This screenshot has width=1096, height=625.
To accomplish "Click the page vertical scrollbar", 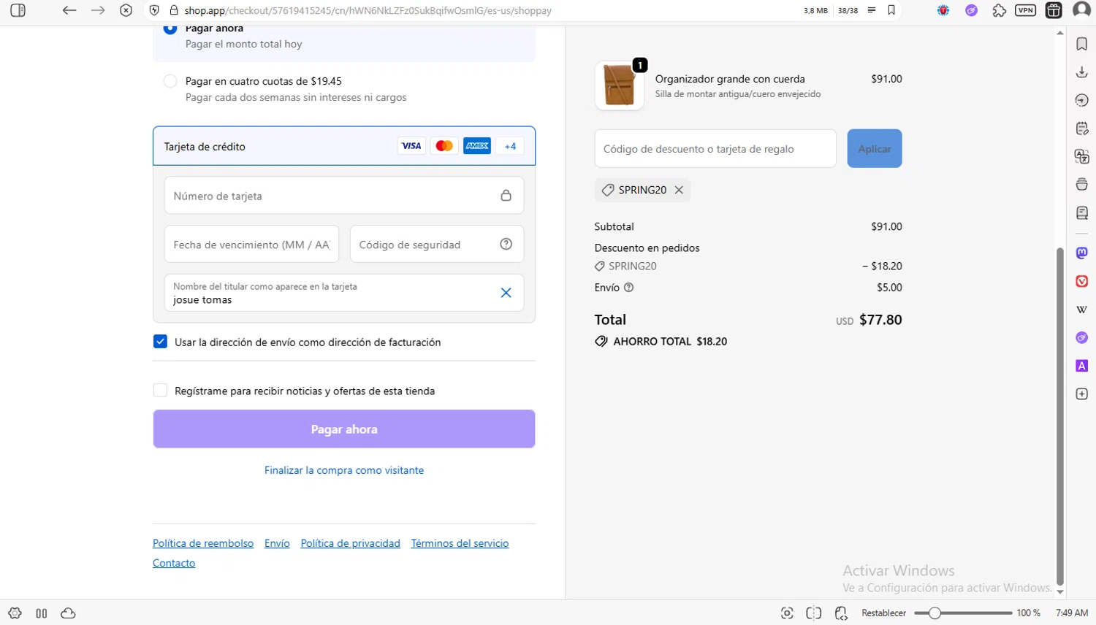I will point(1060,416).
